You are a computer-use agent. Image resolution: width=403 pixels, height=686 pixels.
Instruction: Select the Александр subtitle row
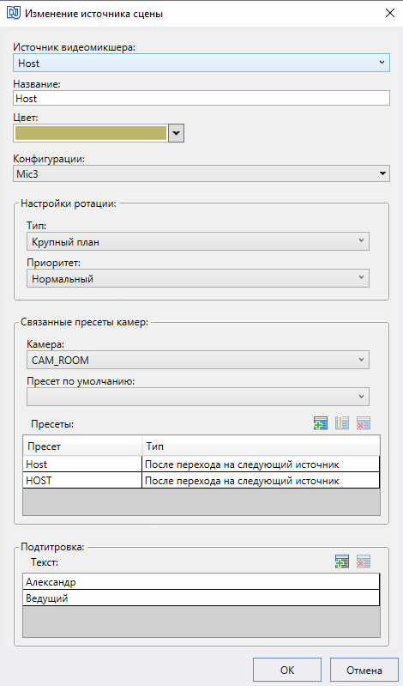201,582
